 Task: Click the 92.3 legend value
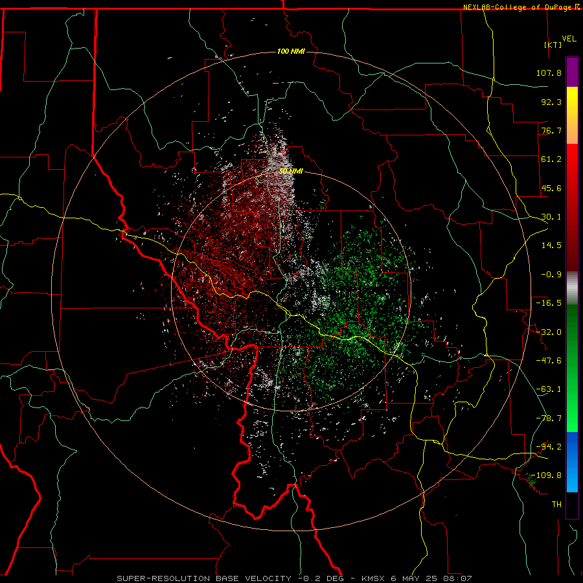coord(551,102)
